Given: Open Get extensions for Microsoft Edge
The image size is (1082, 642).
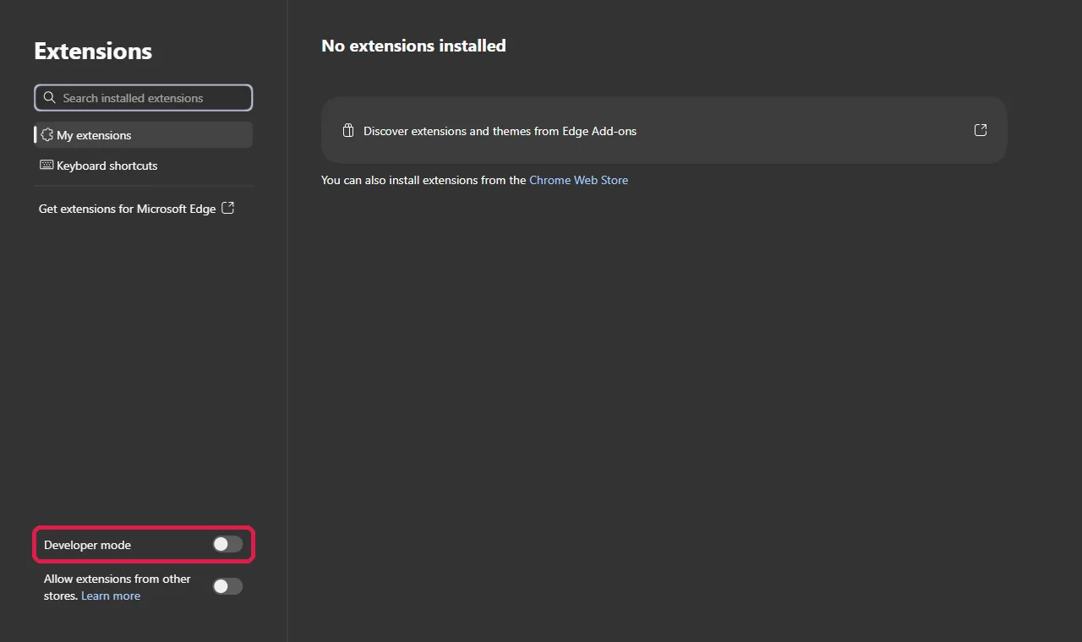Looking at the screenshot, I should [x=136, y=209].
